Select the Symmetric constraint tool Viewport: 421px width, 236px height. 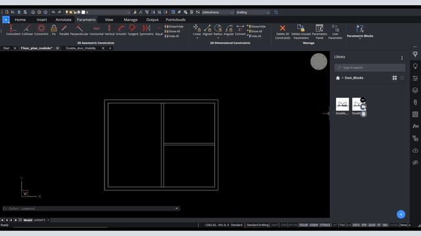point(146,29)
